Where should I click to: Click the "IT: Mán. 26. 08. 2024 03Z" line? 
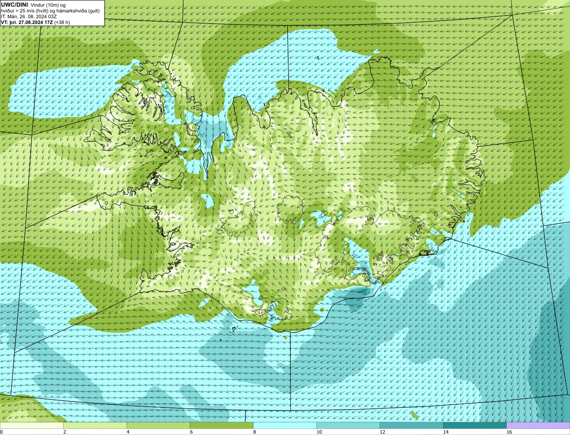pyautogui.click(x=29, y=16)
